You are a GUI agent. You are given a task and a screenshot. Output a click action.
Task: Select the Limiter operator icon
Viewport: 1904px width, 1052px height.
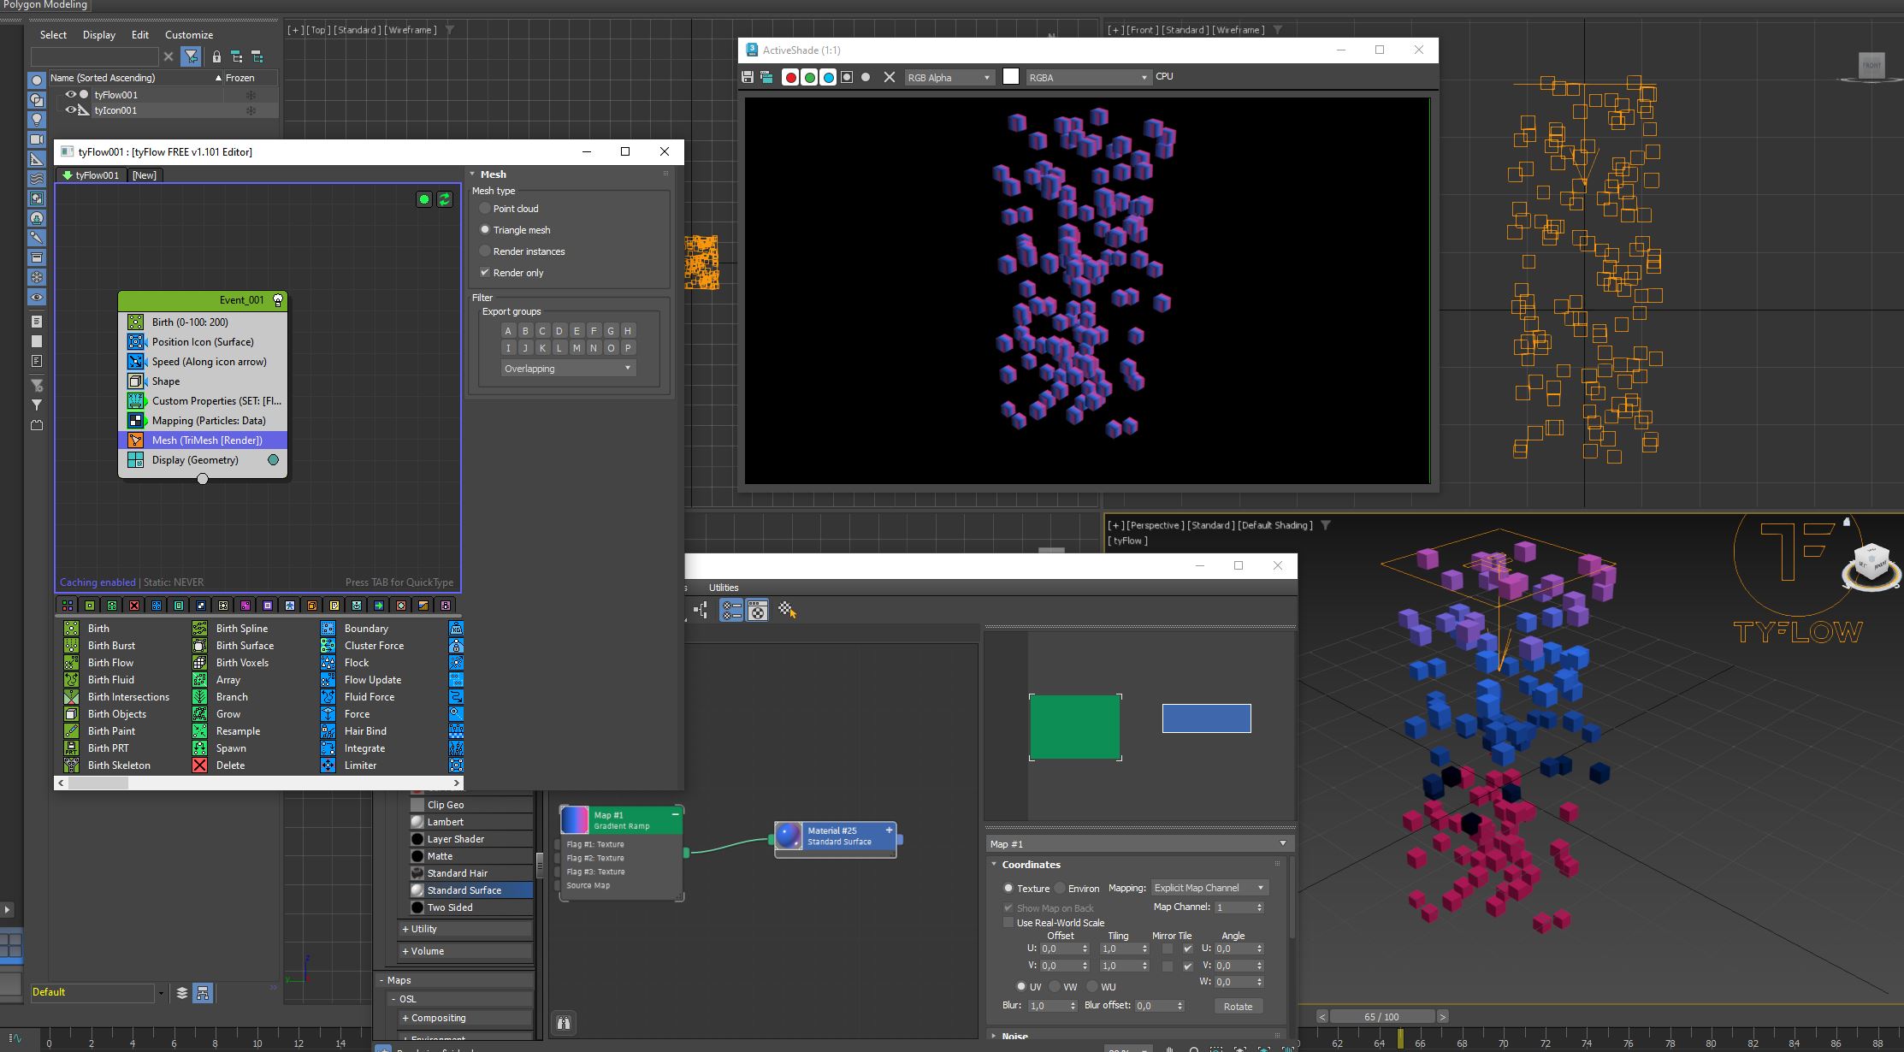click(x=328, y=765)
